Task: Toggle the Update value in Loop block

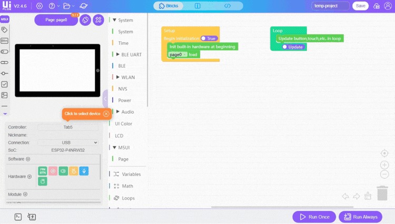Action: tap(293, 47)
